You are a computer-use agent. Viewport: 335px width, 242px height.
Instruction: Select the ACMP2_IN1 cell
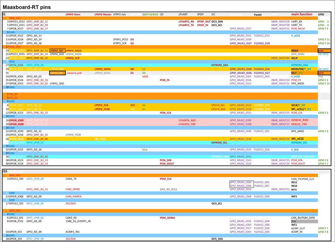(73, 232)
